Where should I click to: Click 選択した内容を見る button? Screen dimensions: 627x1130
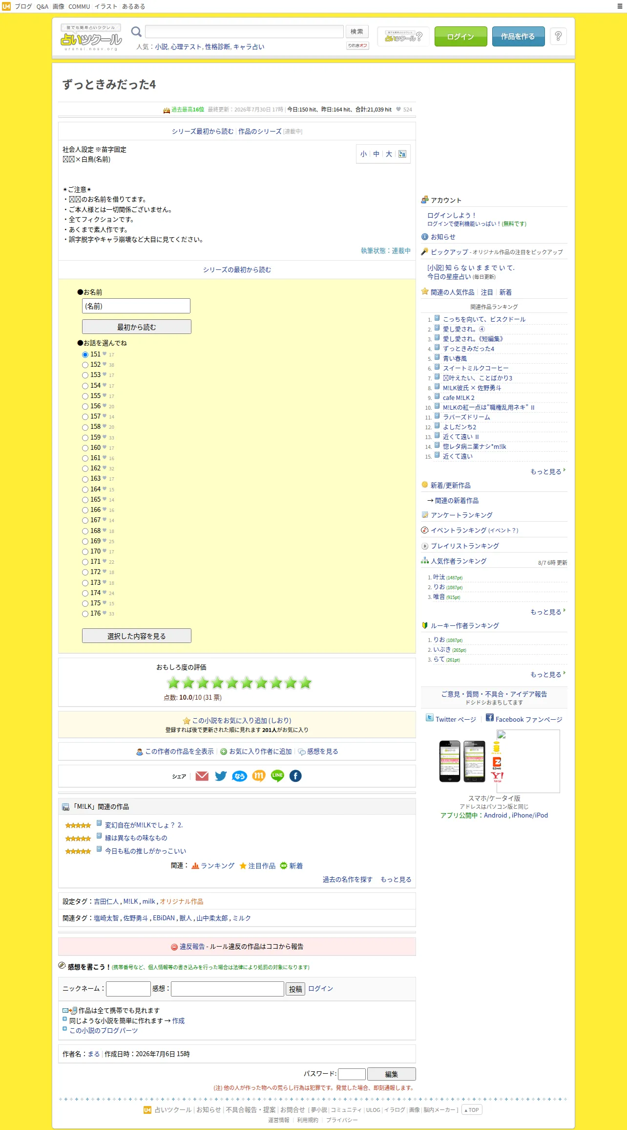pos(137,636)
